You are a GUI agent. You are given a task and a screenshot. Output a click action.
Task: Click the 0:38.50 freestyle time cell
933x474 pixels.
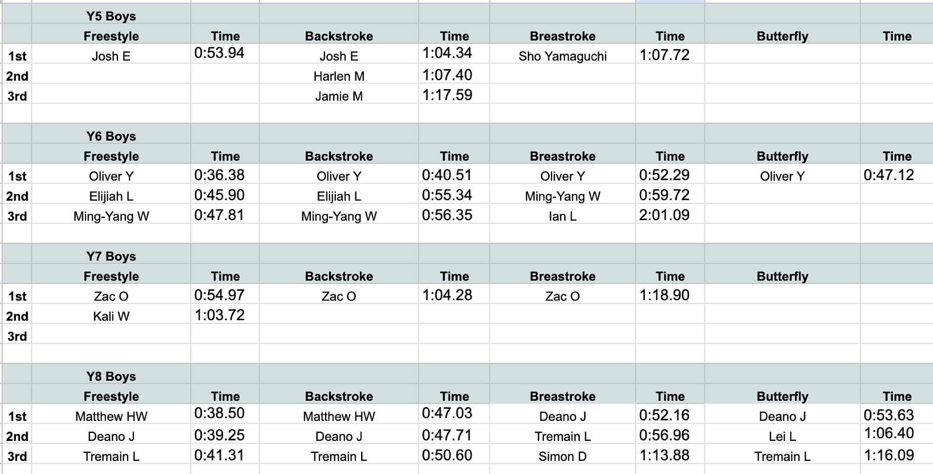click(219, 413)
